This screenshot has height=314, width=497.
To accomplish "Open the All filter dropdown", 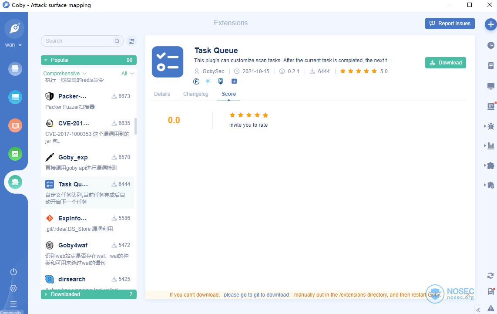I will [x=128, y=73].
